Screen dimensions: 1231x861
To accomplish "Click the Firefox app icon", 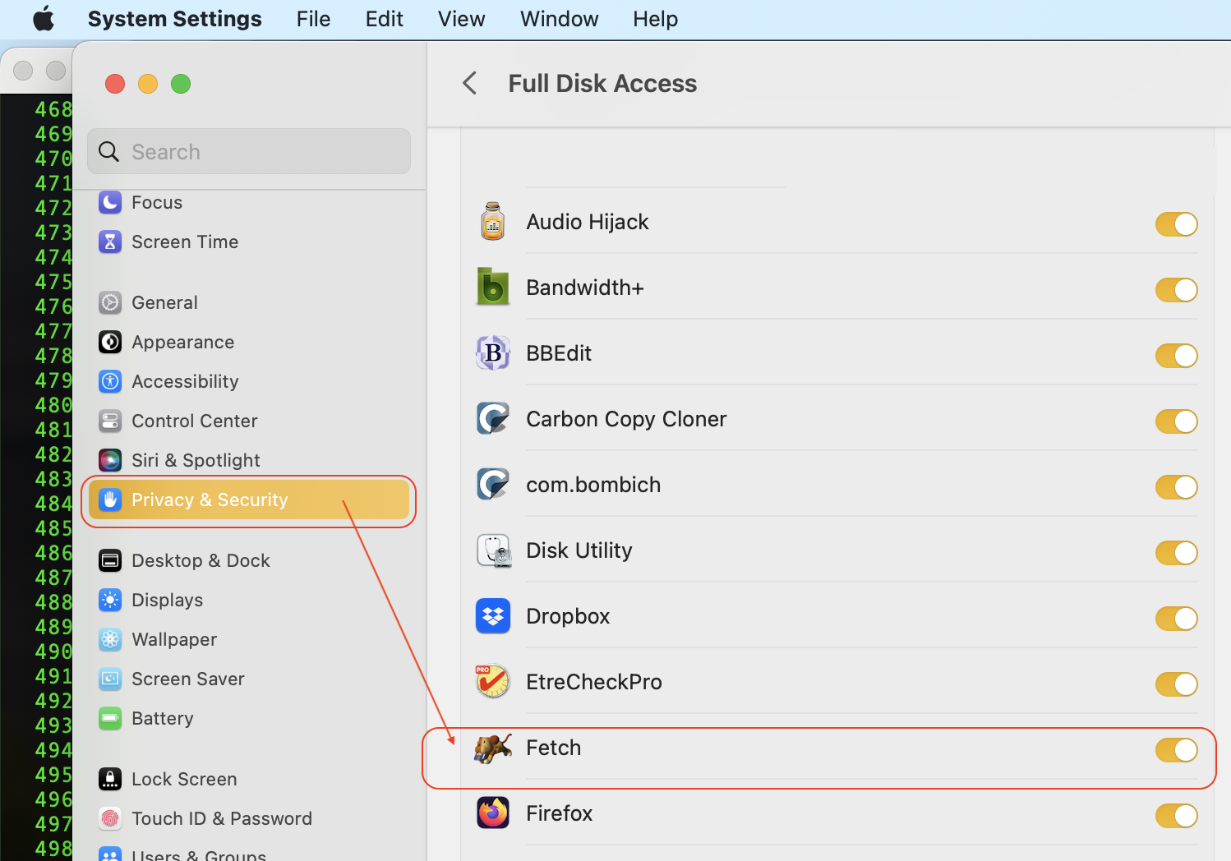I will 493,813.
